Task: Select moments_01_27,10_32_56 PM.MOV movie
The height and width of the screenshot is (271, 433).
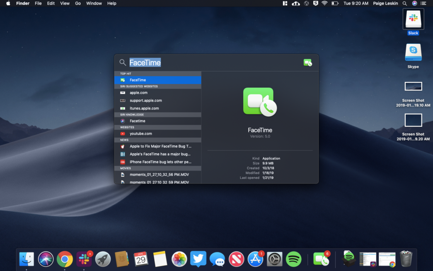Action: [x=158, y=175]
